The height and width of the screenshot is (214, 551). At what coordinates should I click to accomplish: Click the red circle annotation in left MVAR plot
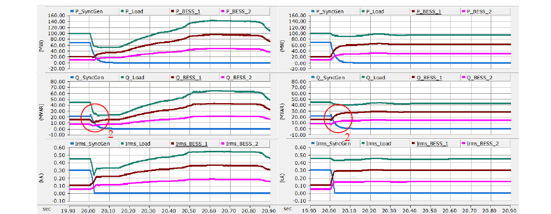point(95,117)
